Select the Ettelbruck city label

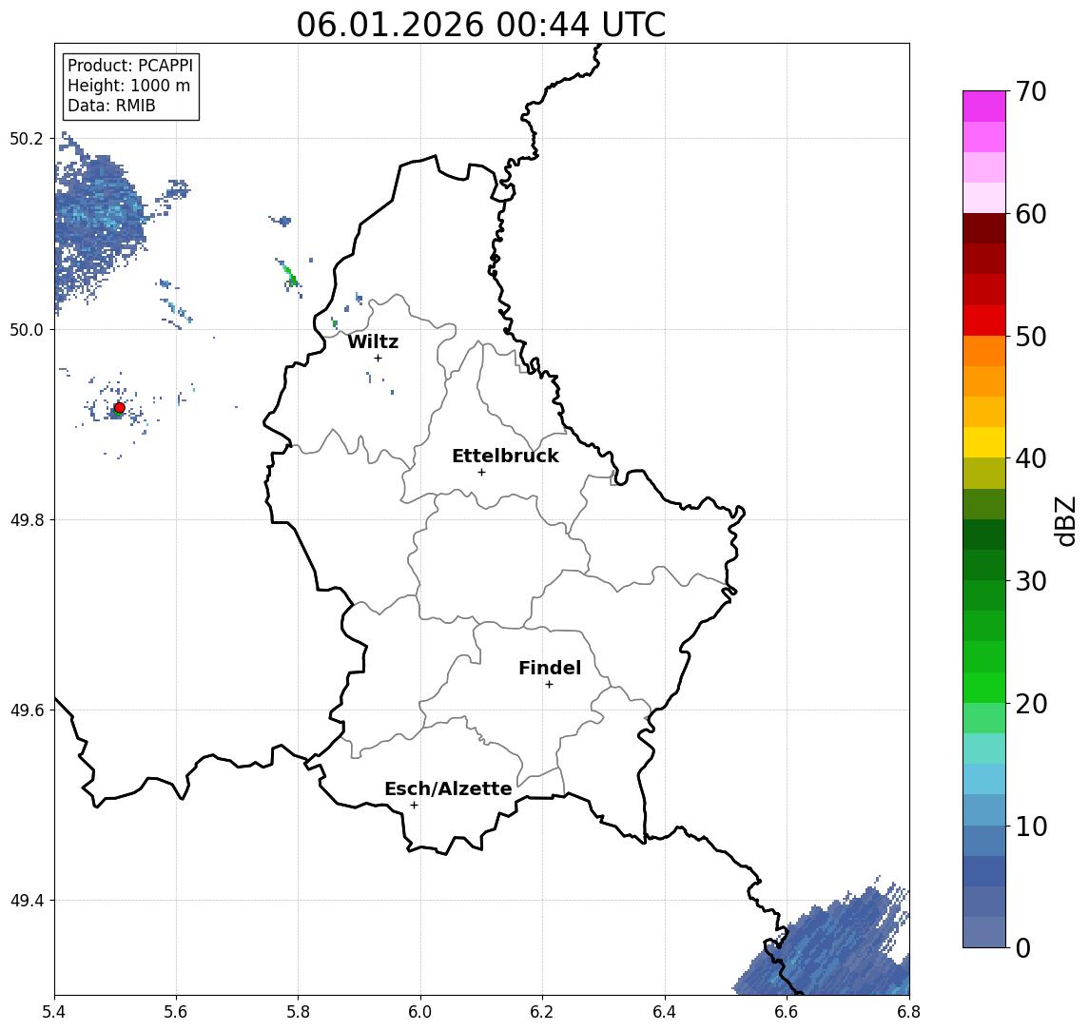coord(505,456)
